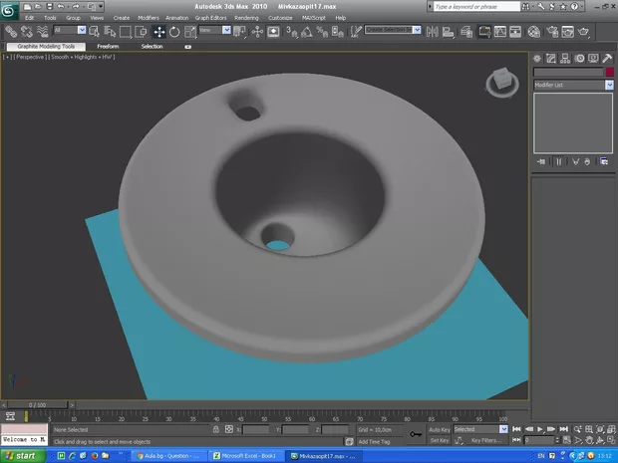Click the application logo button
Image resolution: width=618 pixels, height=463 pixels.
(x=10, y=9)
